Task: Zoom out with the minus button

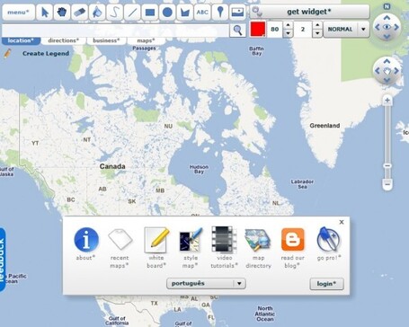Action: tap(387, 184)
